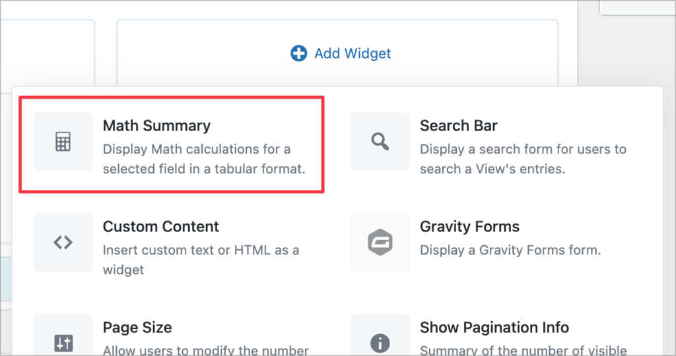Choose the Gravity Forms widget title
Viewport: 676px width, 356px height.
(469, 226)
